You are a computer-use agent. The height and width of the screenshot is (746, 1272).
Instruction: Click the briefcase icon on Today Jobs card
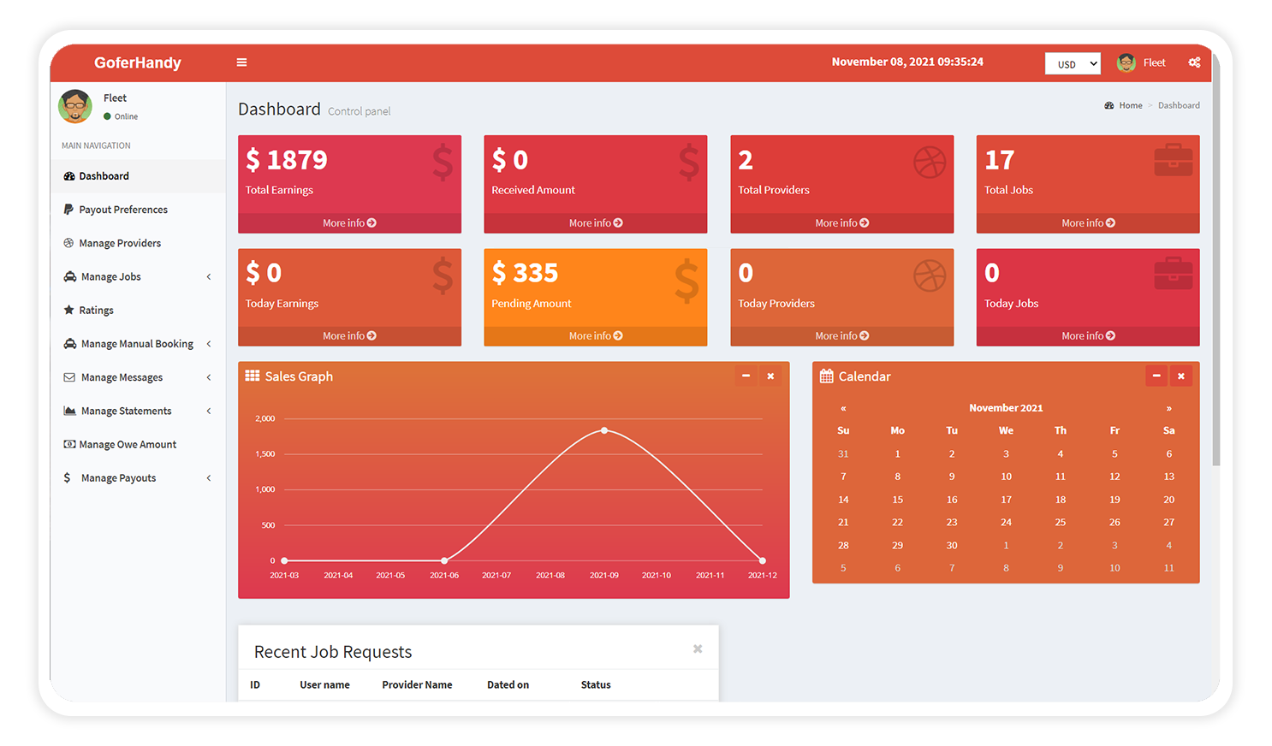(1174, 274)
